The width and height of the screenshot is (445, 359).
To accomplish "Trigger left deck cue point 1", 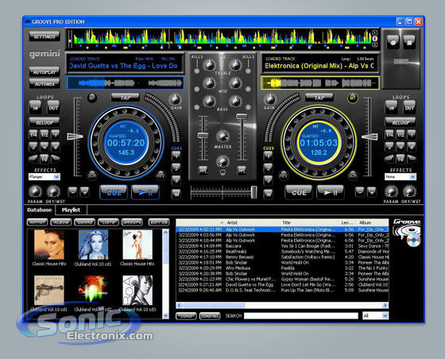I will 176,156.
